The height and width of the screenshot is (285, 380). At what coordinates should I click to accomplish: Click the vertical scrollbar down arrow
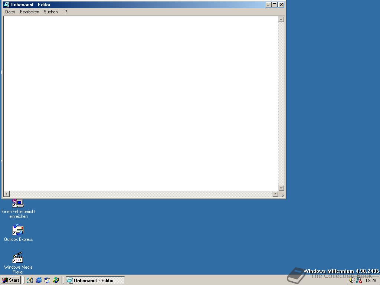pyautogui.click(x=281, y=188)
